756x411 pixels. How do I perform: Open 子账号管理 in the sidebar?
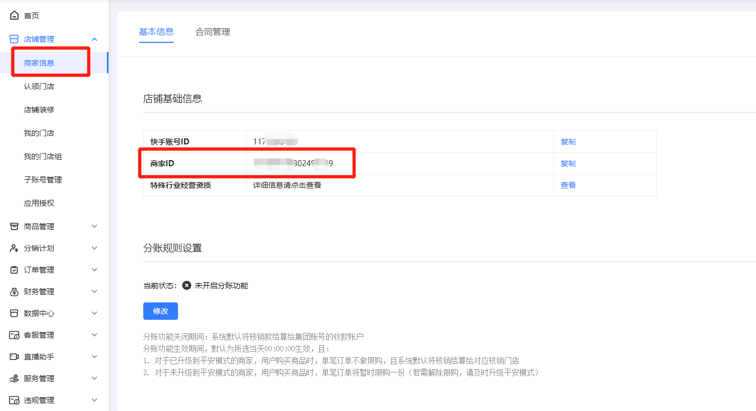(43, 180)
